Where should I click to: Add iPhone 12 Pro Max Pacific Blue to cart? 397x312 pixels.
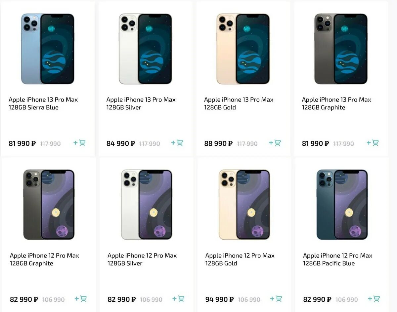pyautogui.click(x=374, y=299)
